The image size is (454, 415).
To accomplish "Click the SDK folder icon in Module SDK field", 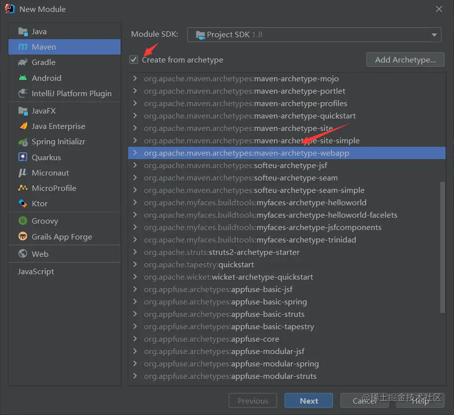I will (200, 35).
